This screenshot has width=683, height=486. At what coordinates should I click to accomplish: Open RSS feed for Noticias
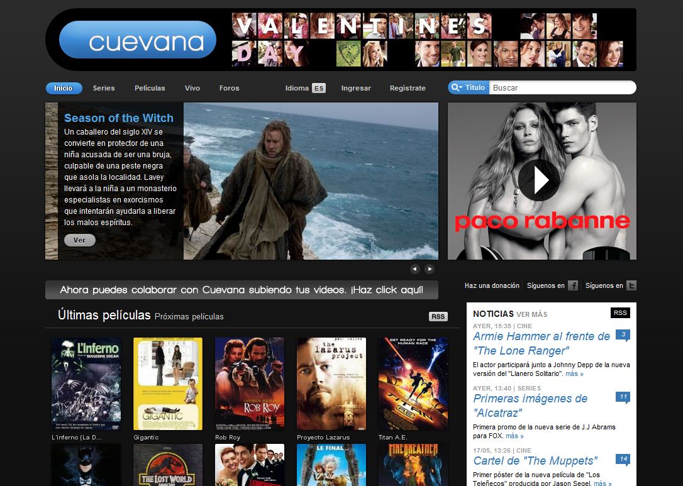pos(620,312)
